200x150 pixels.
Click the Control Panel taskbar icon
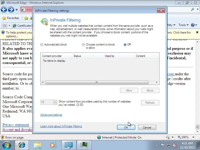click(x=68, y=145)
